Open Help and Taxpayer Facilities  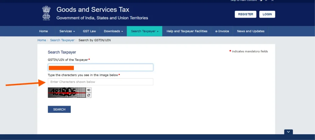(187, 31)
